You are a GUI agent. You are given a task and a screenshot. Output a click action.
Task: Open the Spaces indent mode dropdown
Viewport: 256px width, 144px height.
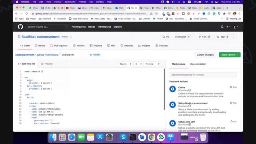coord(125,64)
